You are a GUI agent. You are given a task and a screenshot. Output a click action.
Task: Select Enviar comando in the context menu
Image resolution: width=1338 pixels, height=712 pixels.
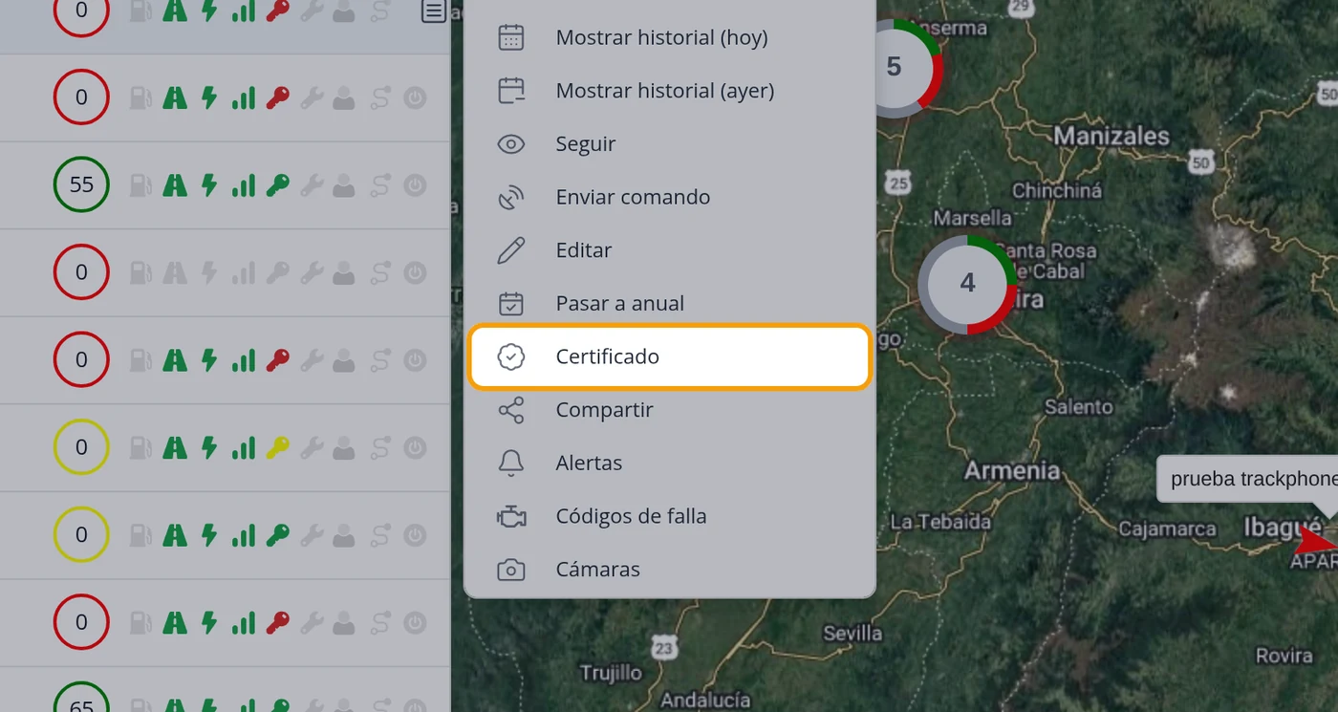tap(670, 197)
